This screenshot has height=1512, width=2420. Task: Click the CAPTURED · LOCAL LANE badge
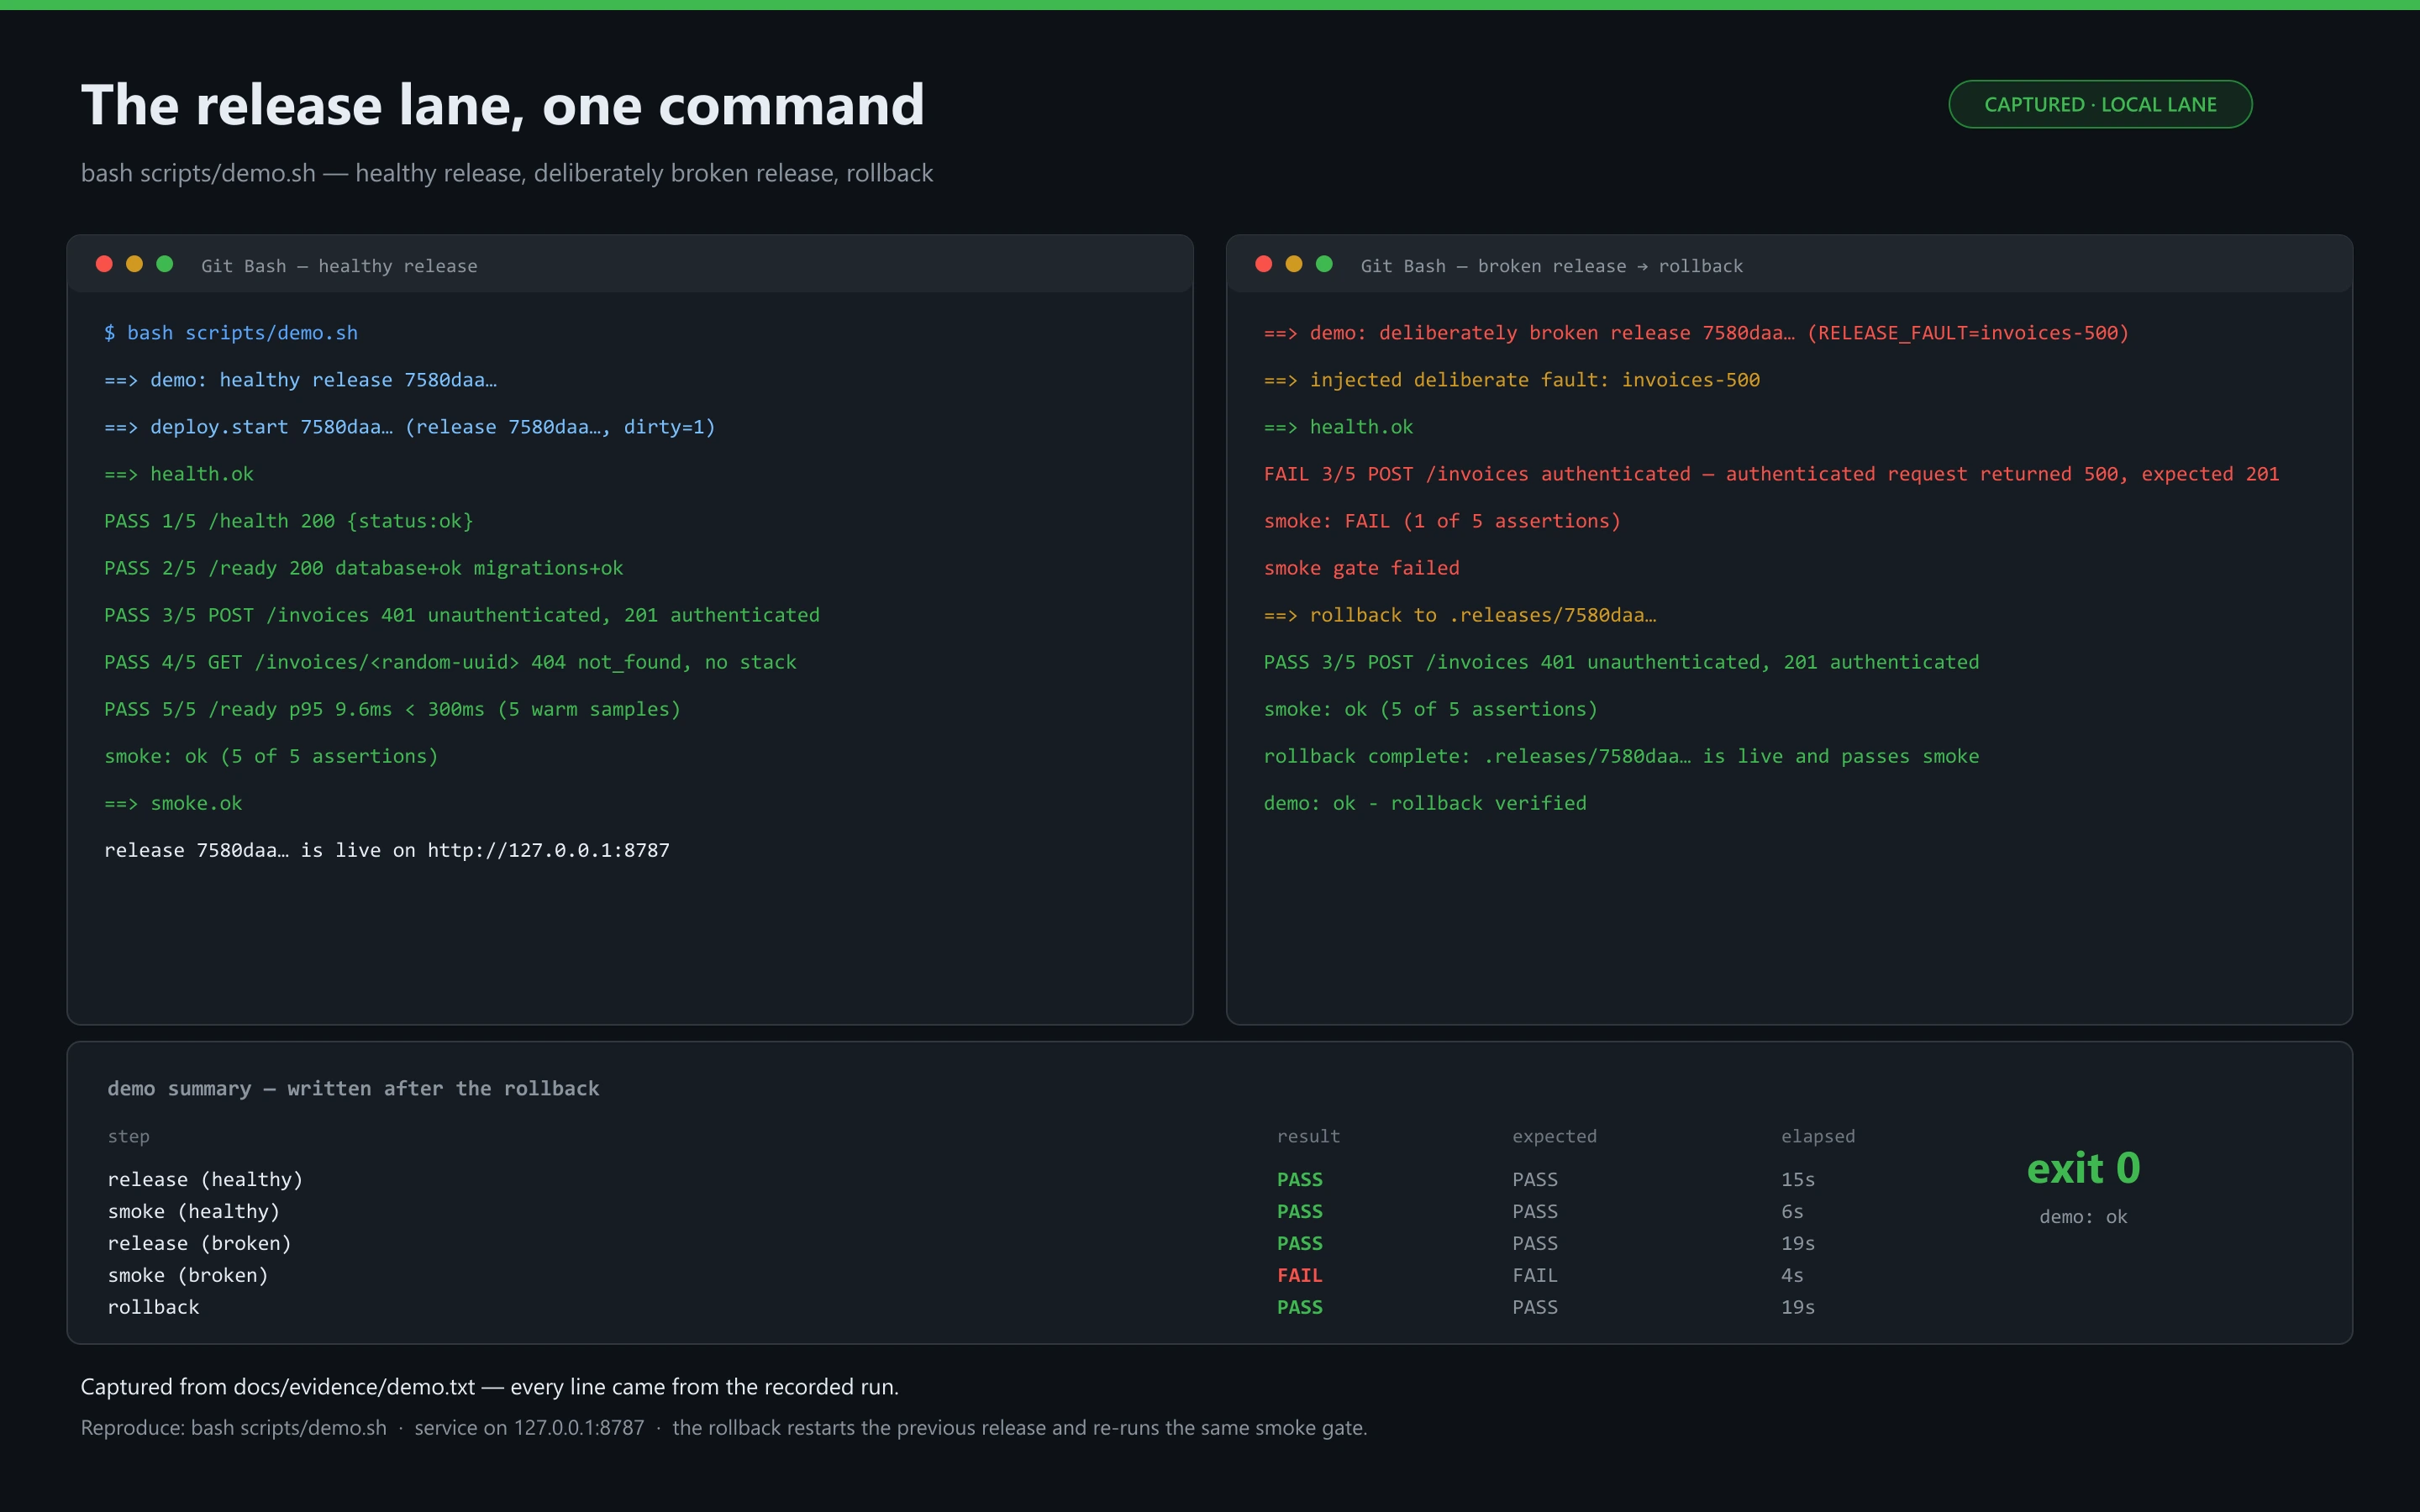coord(2100,104)
